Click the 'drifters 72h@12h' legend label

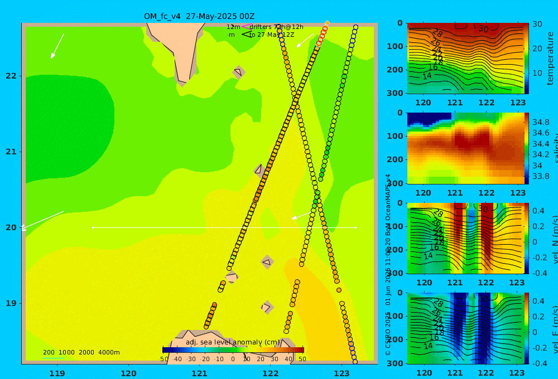[x=277, y=27]
